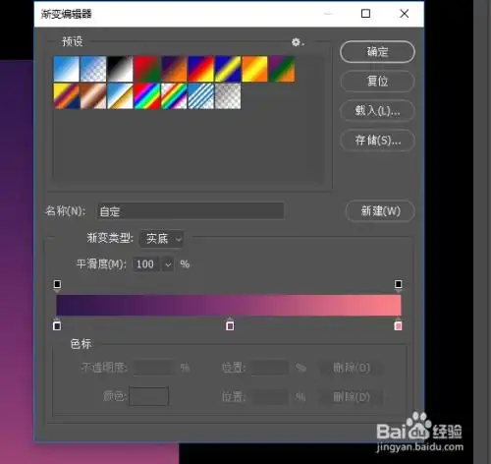
Task: Confirm with the 确定 button
Action: tap(377, 52)
